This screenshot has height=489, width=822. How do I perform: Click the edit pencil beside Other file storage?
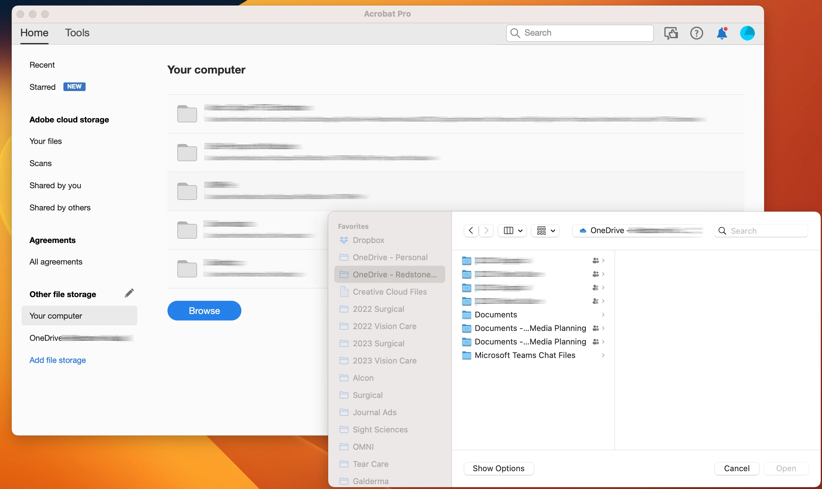(129, 293)
